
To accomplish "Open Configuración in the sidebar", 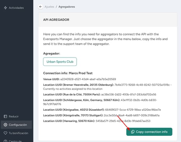I will tap(16, 125).
